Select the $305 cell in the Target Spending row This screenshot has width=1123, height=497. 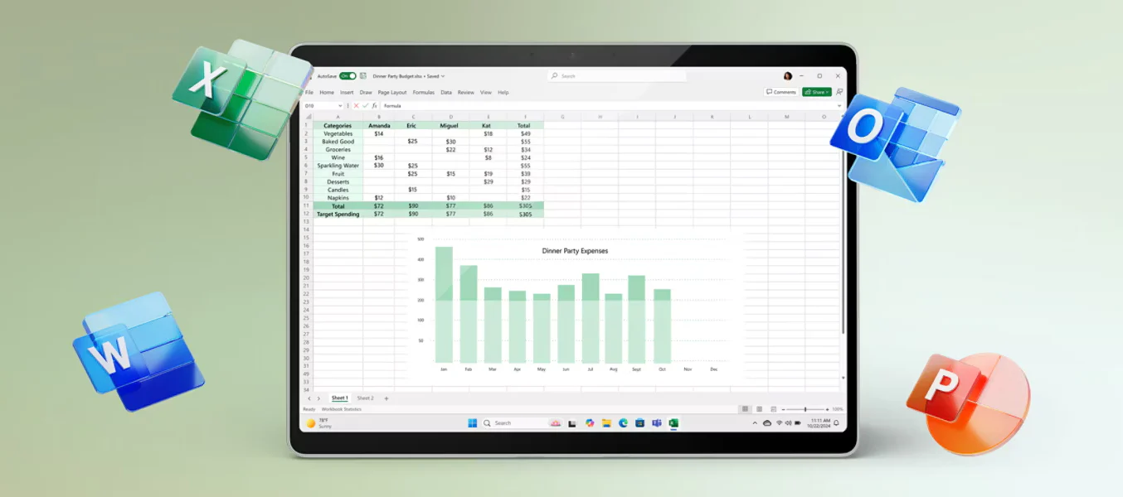click(525, 214)
